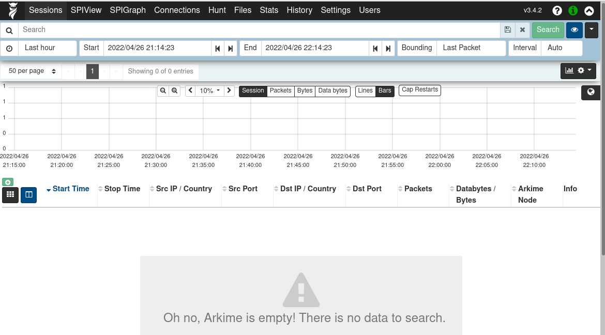Select the Bytes graph type
605x335 pixels.
pyautogui.click(x=305, y=90)
